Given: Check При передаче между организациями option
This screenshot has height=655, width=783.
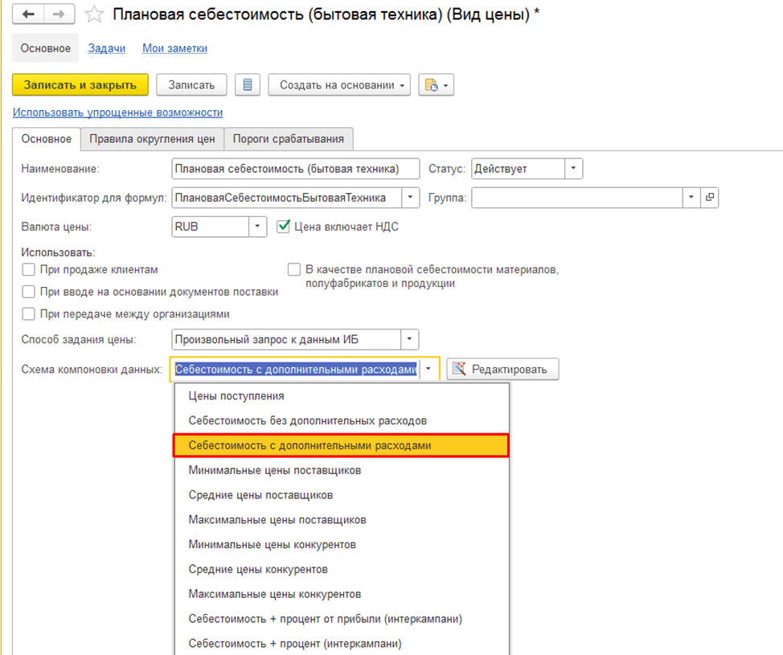Looking at the screenshot, I should click(x=29, y=314).
